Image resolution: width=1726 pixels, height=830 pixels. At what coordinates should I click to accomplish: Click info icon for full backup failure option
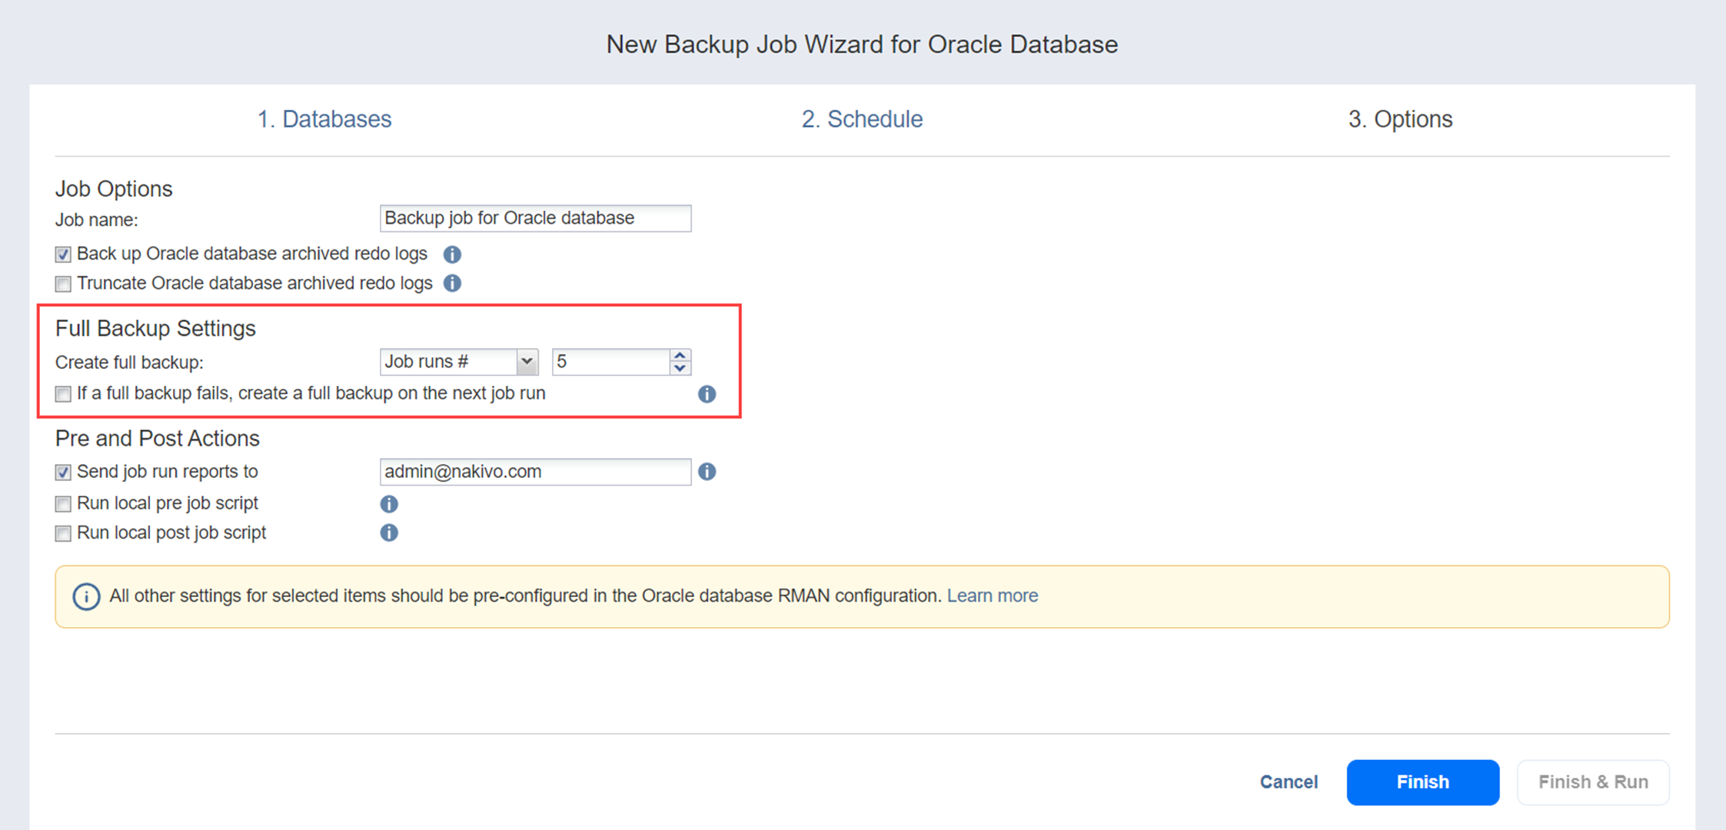coord(707,394)
